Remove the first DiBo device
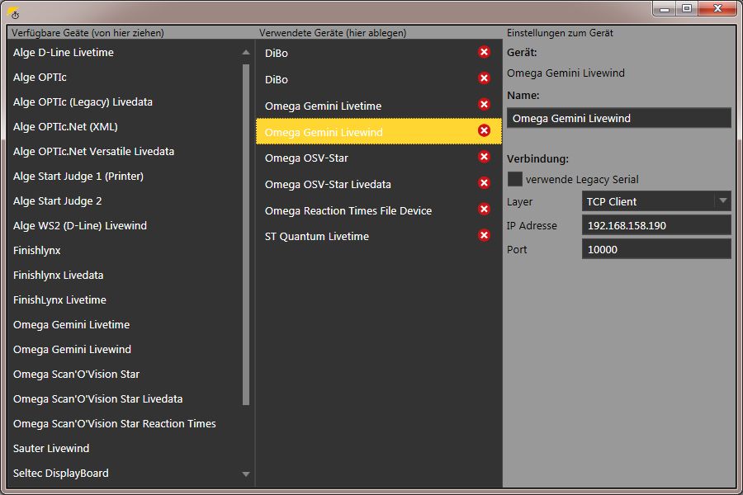The height and width of the screenshot is (495, 743). pos(484,52)
